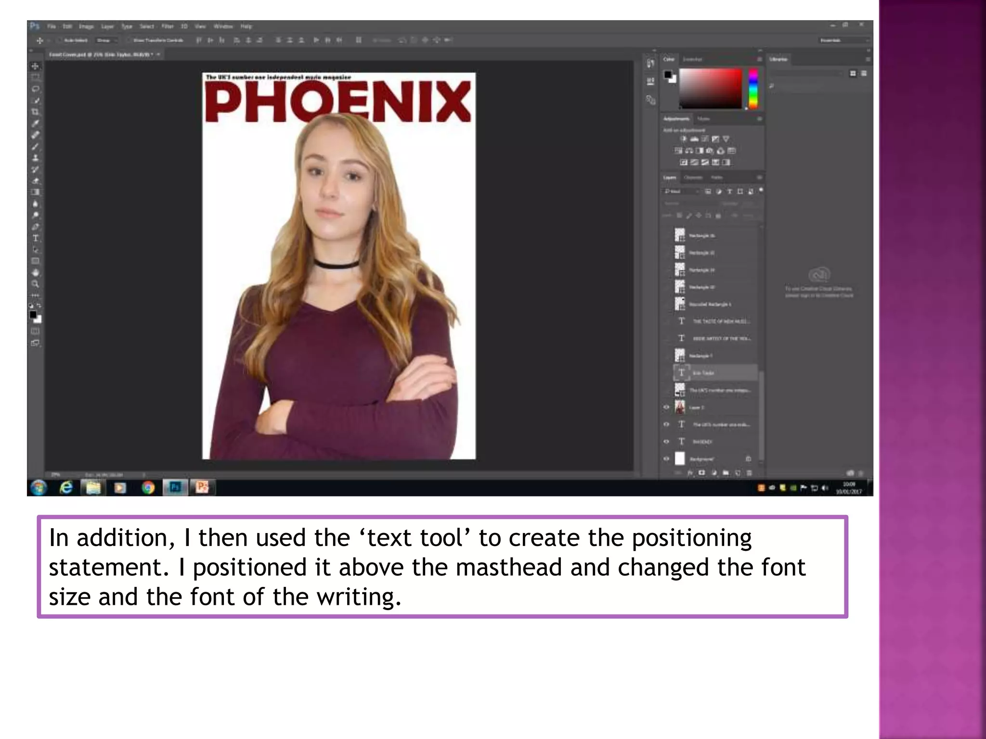
Task: Add a layer mask from Layers footer
Action: [701, 473]
